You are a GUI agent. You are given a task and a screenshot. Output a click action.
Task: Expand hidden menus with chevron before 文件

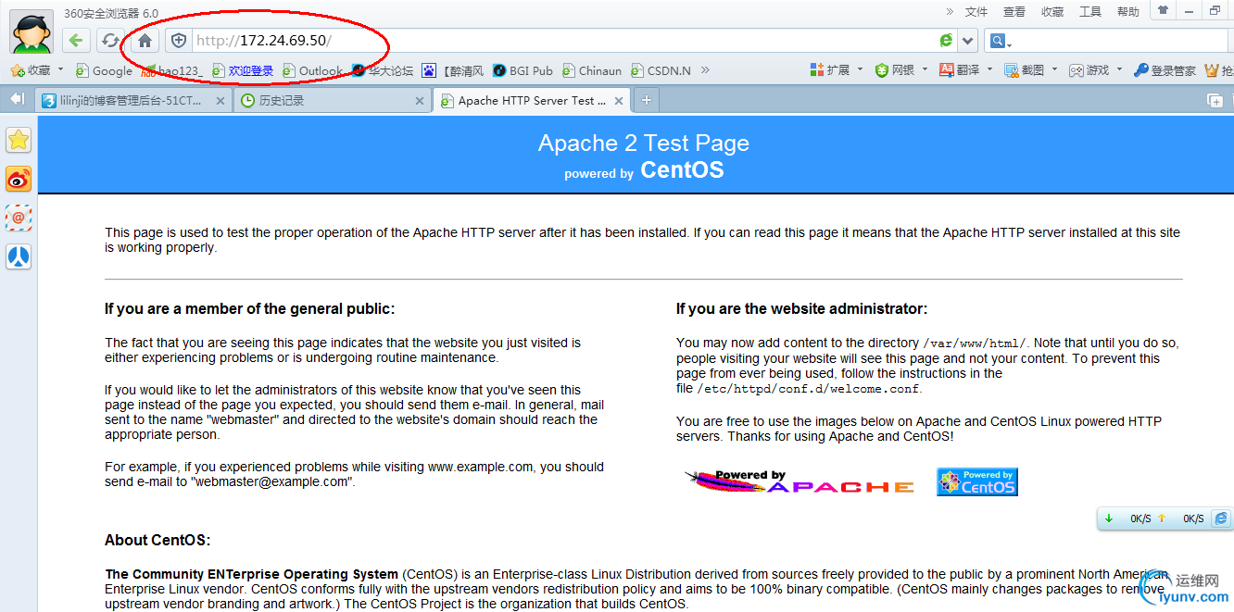(x=950, y=11)
